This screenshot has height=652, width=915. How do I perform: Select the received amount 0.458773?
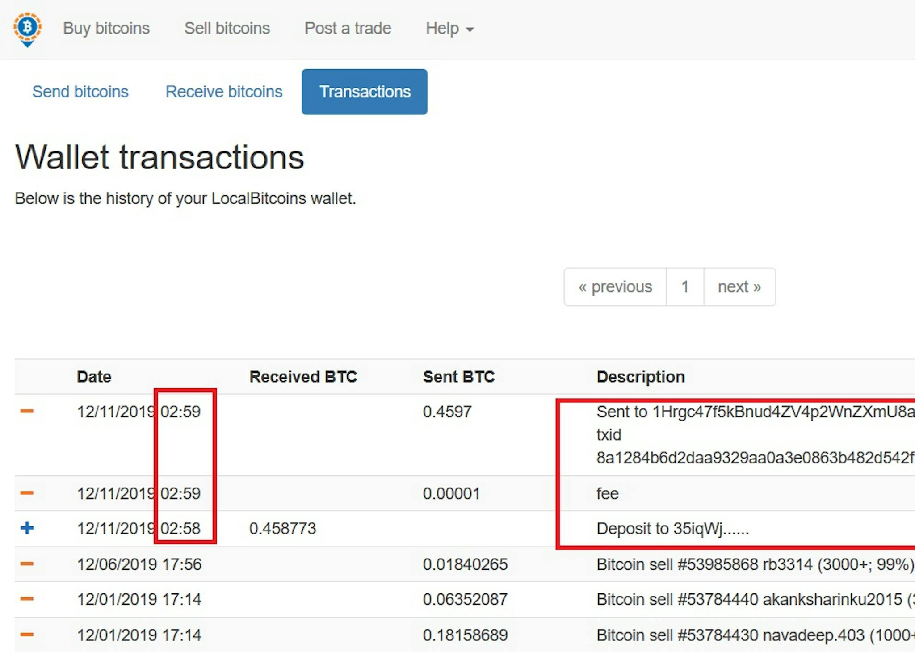282,528
